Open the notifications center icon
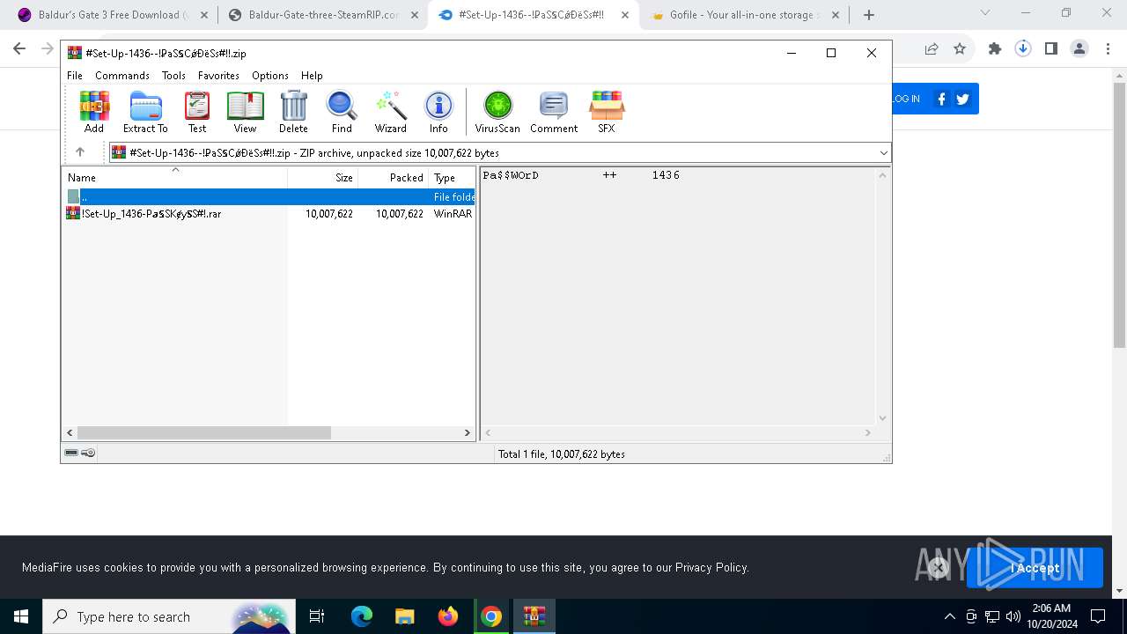Image resolution: width=1127 pixels, height=634 pixels. [1098, 616]
